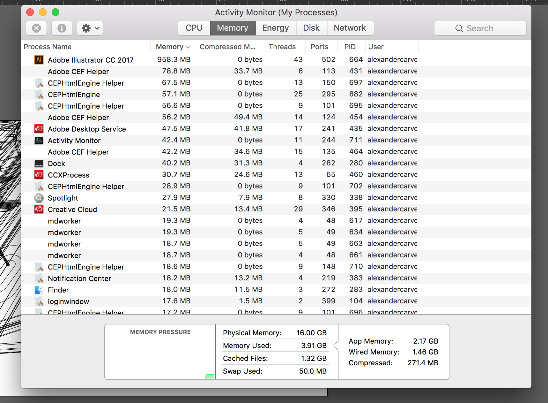Open the process info inspector button
Screen dimensions: 548x403
(x=62, y=28)
